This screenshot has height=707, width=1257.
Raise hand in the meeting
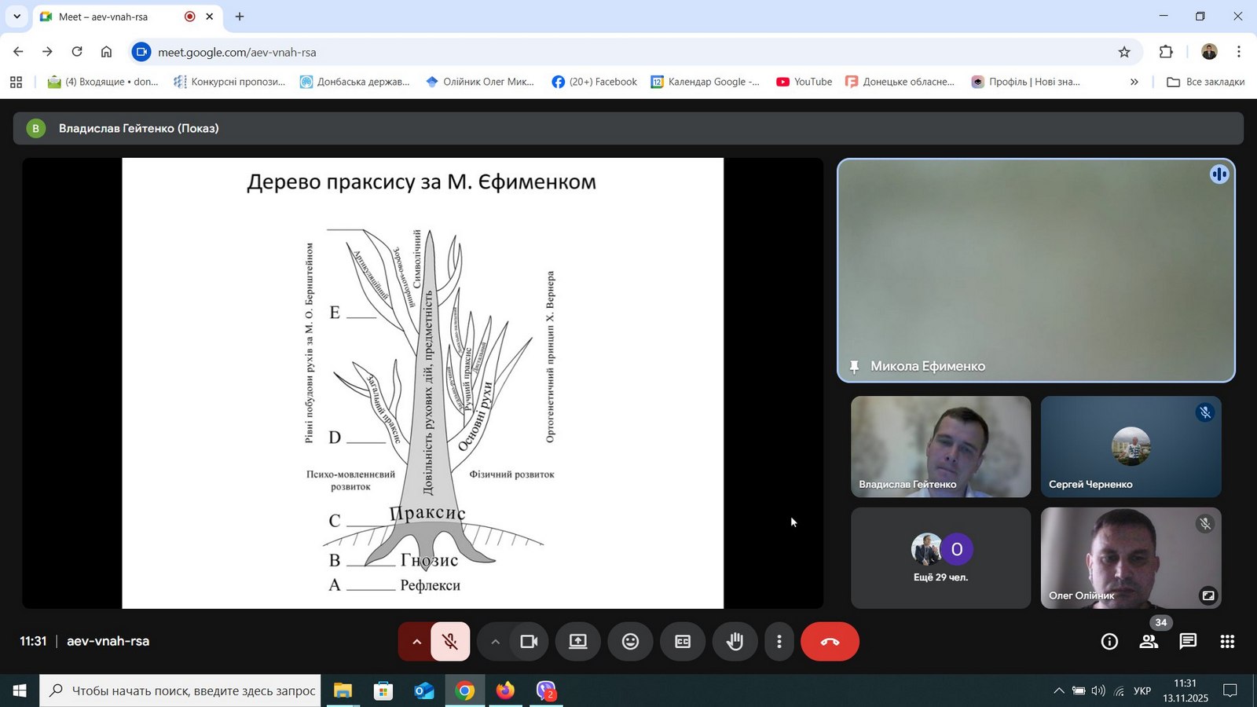(x=735, y=642)
